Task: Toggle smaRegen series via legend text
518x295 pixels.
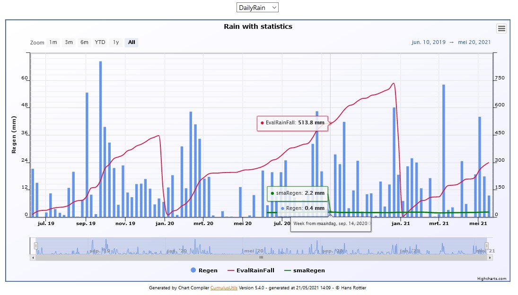Action: pos(310,270)
